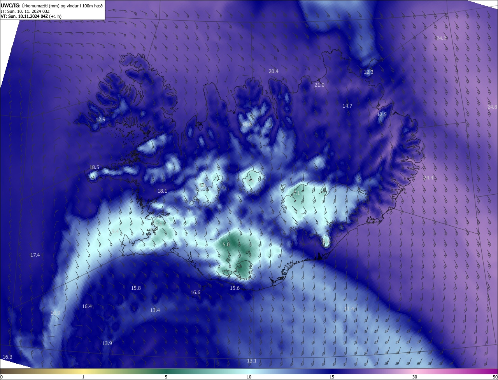The width and height of the screenshot is (498, 380).
Task: Click the colour scale tick labelled 30
Action: [415, 377]
